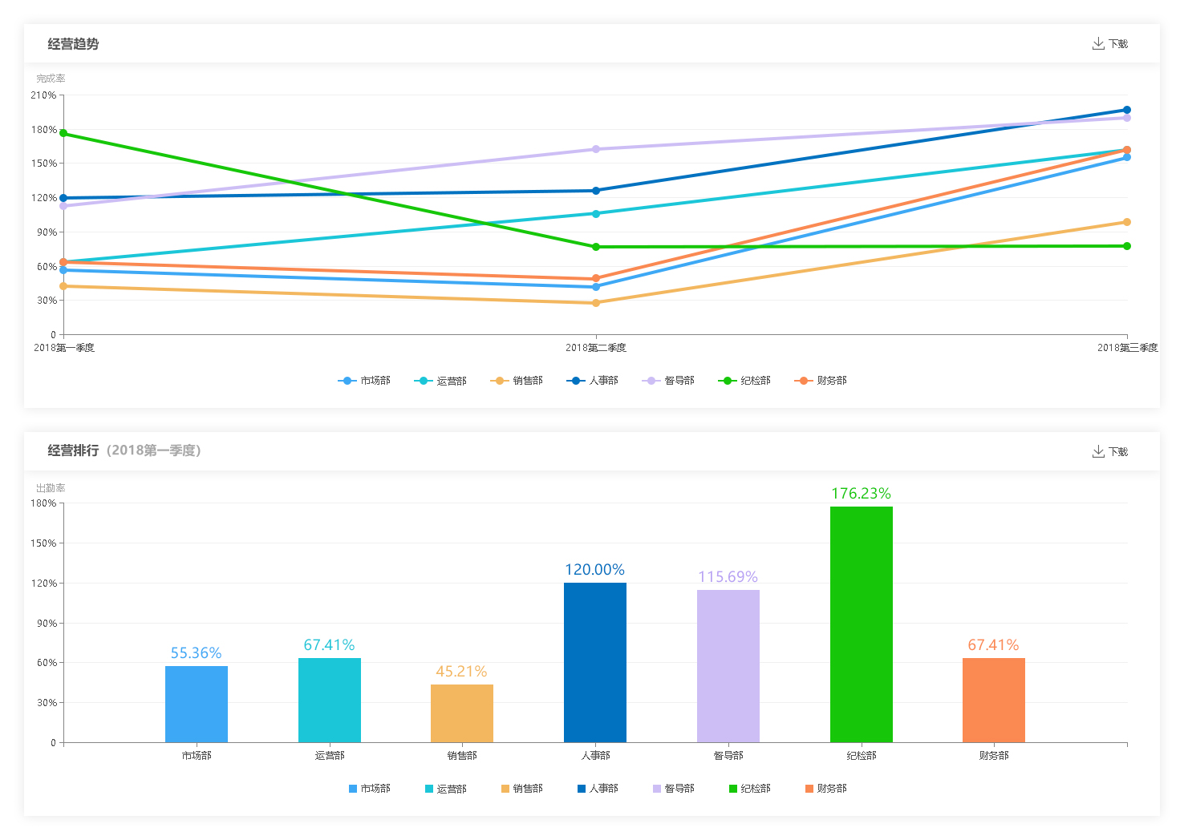Click the 市场部 bar showing 55.36%

click(197, 705)
